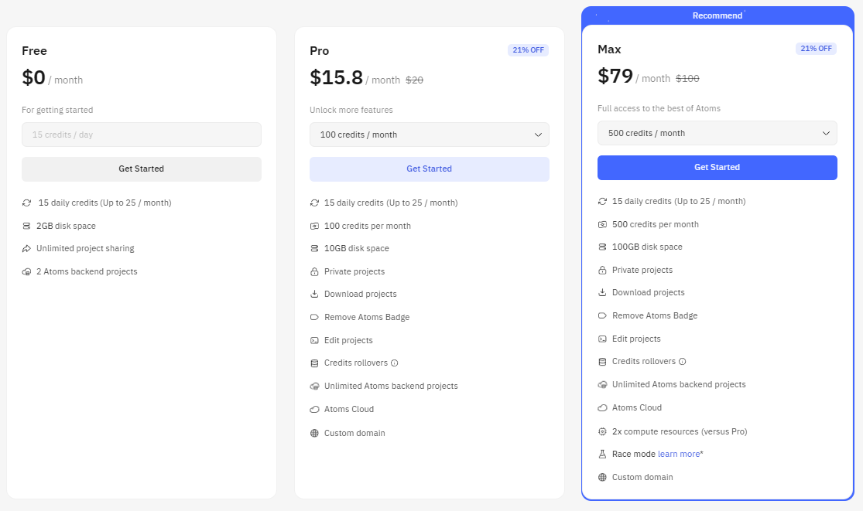Click the Pro plan Get Started button
863x511 pixels.
(430, 169)
